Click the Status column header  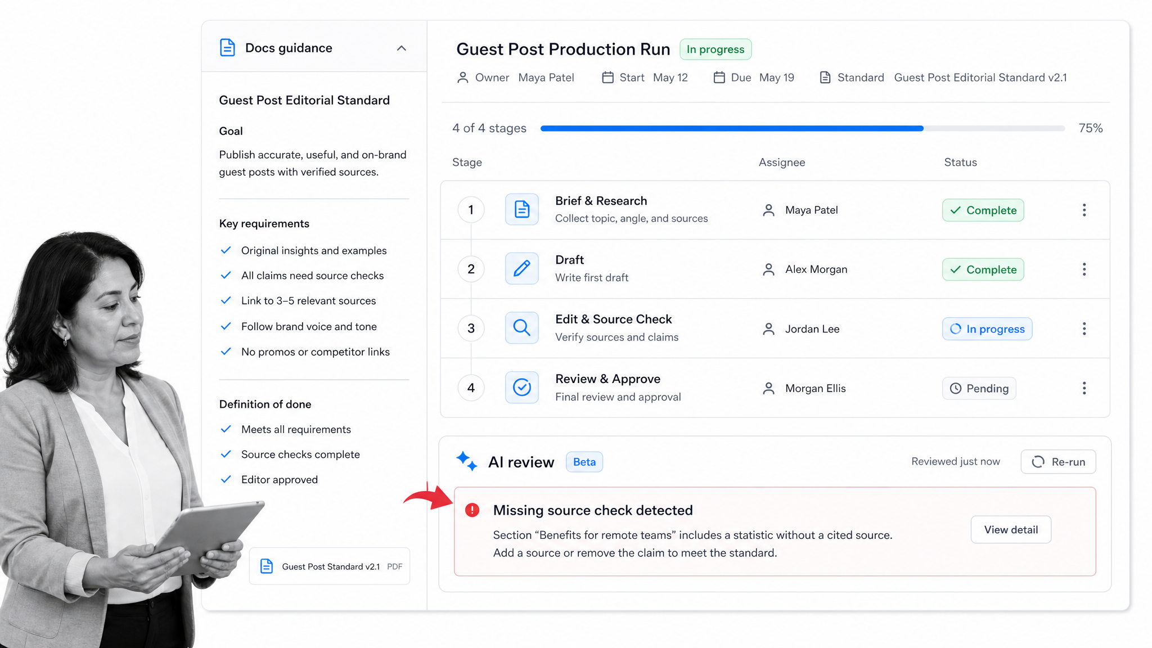click(x=960, y=163)
